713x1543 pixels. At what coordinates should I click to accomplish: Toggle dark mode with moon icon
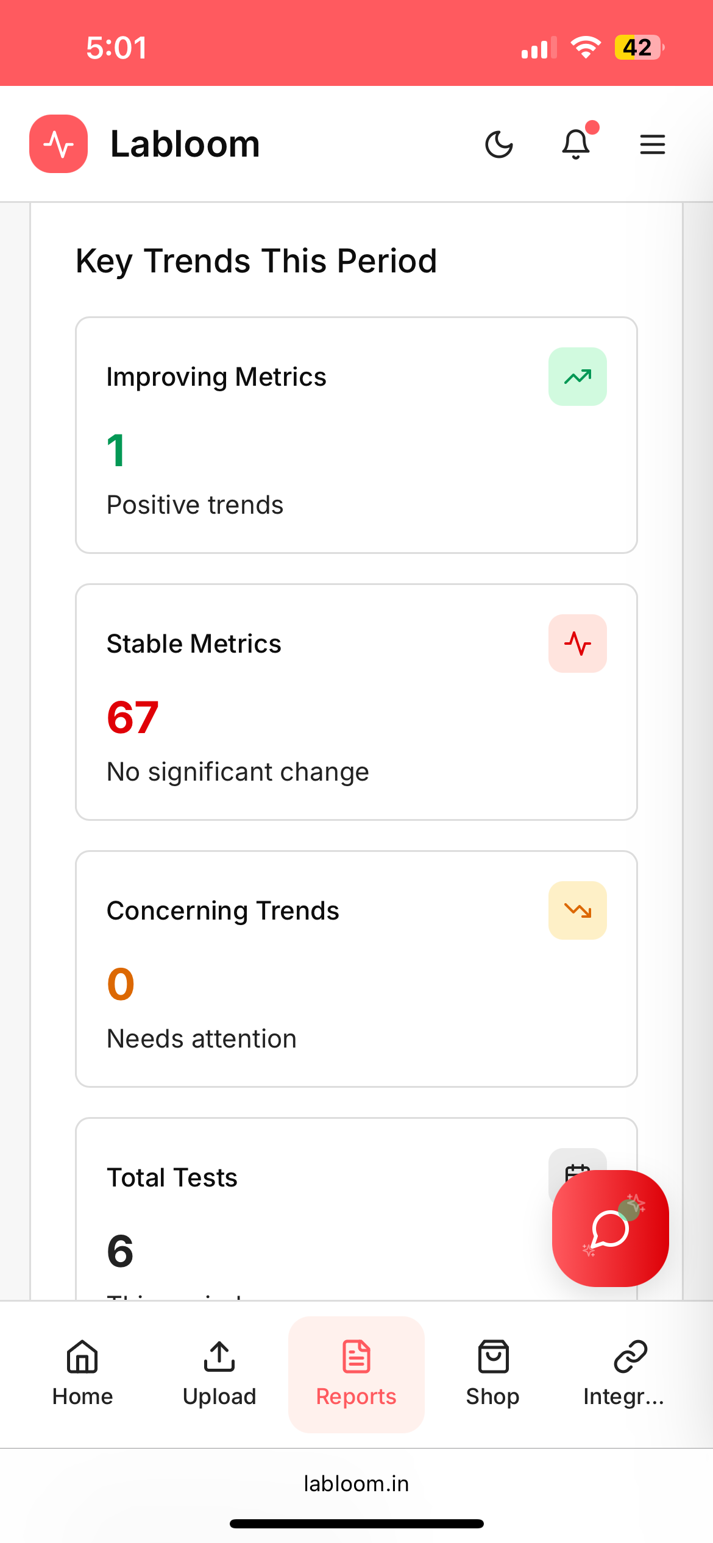[499, 144]
